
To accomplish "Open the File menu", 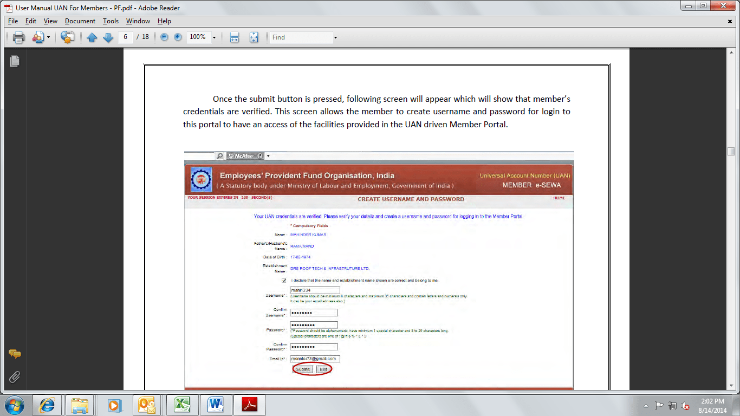I will 13,21.
